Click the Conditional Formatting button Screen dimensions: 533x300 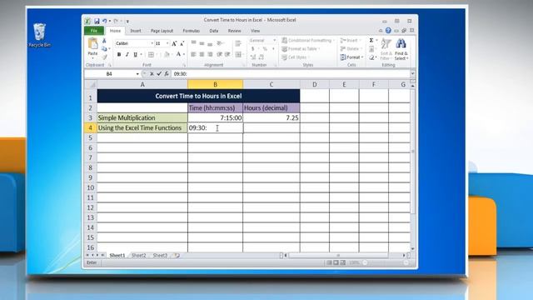[308, 41]
